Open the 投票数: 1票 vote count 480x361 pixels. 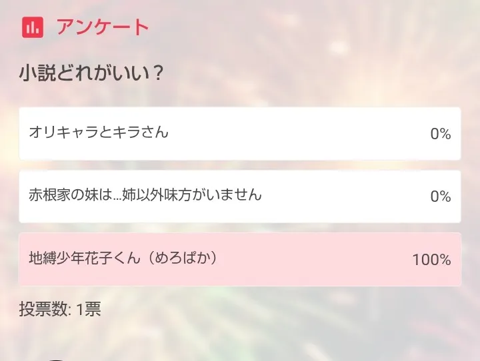(x=60, y=309)
